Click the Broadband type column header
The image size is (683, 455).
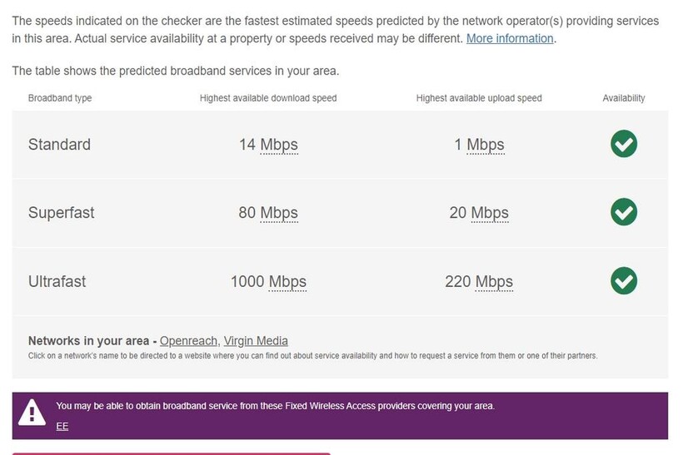click(x=60, y=98)
